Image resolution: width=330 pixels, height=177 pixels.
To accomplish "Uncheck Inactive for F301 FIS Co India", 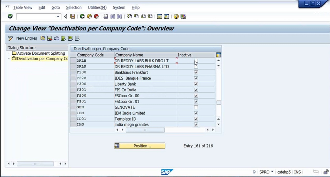I will (196, 90).
